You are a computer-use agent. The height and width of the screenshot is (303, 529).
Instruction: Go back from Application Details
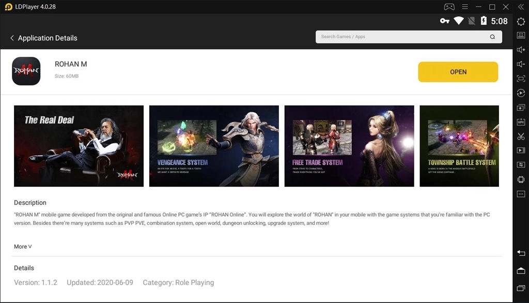(12, 38)
